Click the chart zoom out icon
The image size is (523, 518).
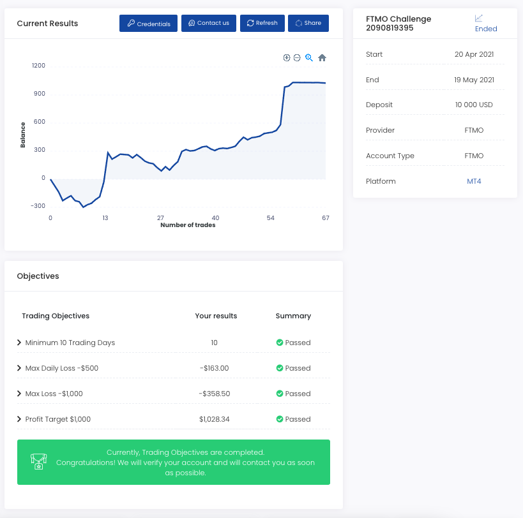click(297, 57)
